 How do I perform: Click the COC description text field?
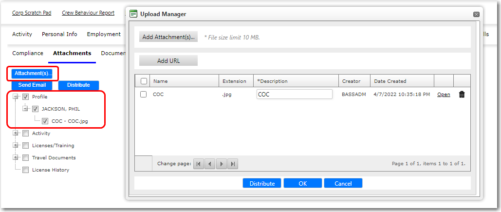pos(294,95)
